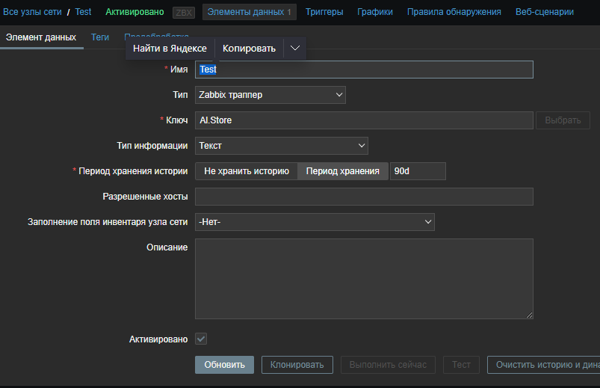Select 'Не хранить историю' option
The image size is (600, 388).
pyautogui.click(x=247, y=171)
